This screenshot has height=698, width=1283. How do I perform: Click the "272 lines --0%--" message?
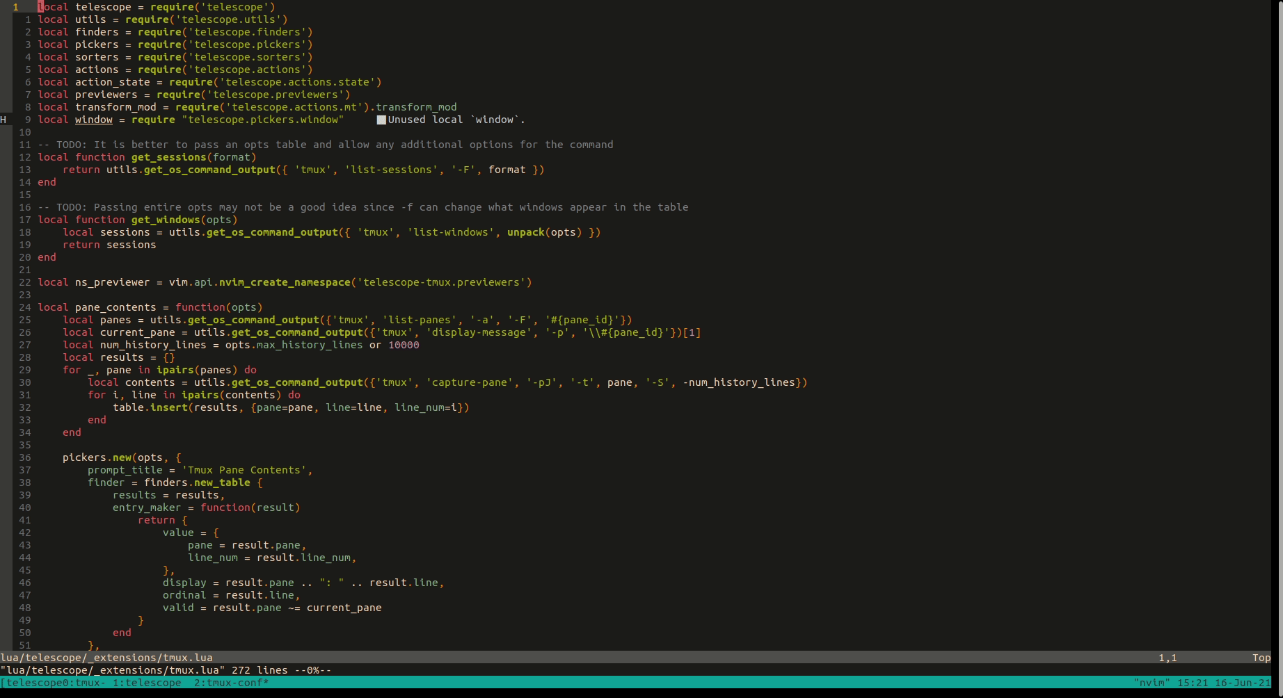pos(282,670)
